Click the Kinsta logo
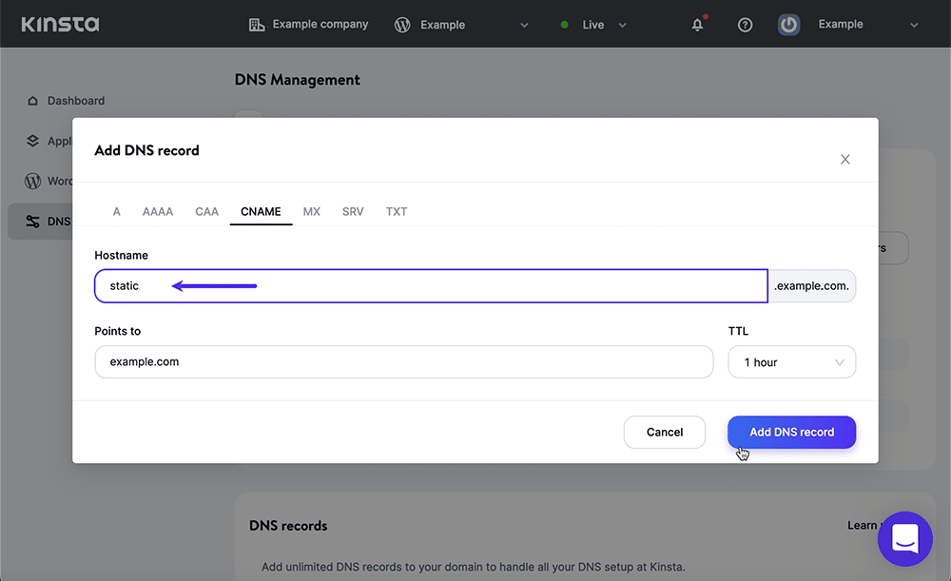This screenshot has width=951, height=581. click(x=59, y=24)
